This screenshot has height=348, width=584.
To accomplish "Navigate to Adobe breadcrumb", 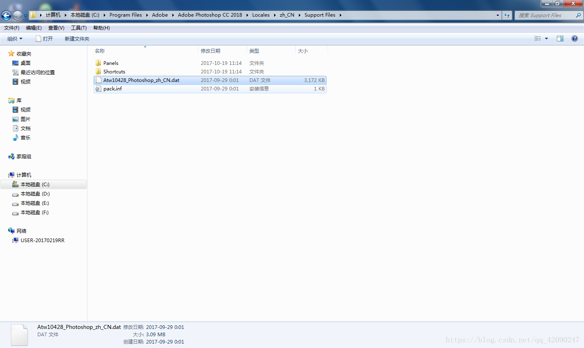I will [160, 15].
